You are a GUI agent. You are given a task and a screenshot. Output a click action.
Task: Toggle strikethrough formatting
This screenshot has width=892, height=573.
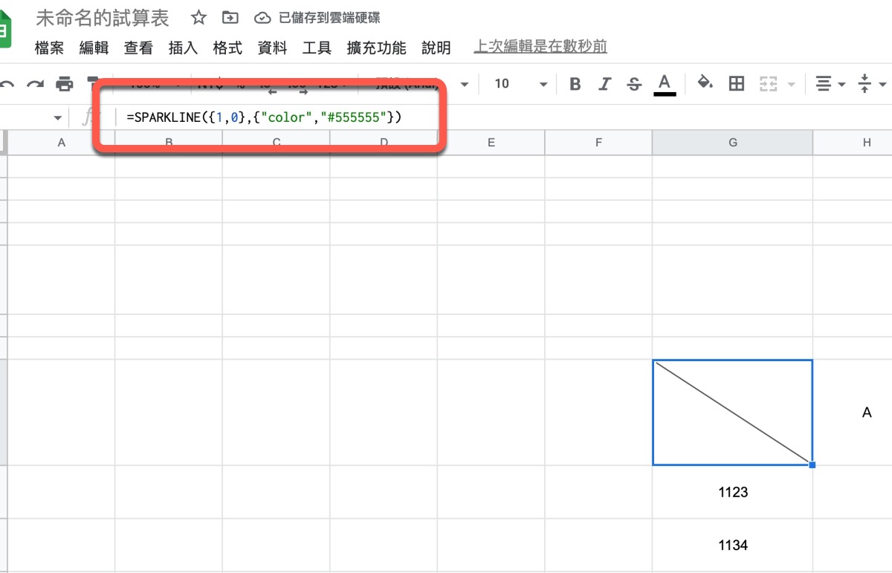point(633,83)
